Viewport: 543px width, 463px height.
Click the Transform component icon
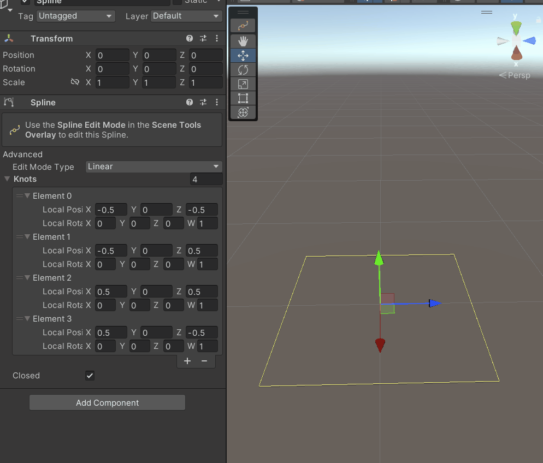(x=9, y=38)
